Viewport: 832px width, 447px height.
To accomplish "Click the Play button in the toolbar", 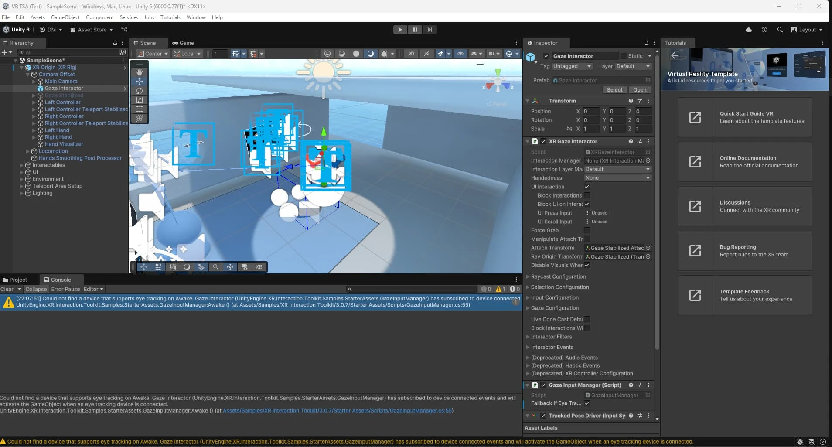I will [400, 30].
